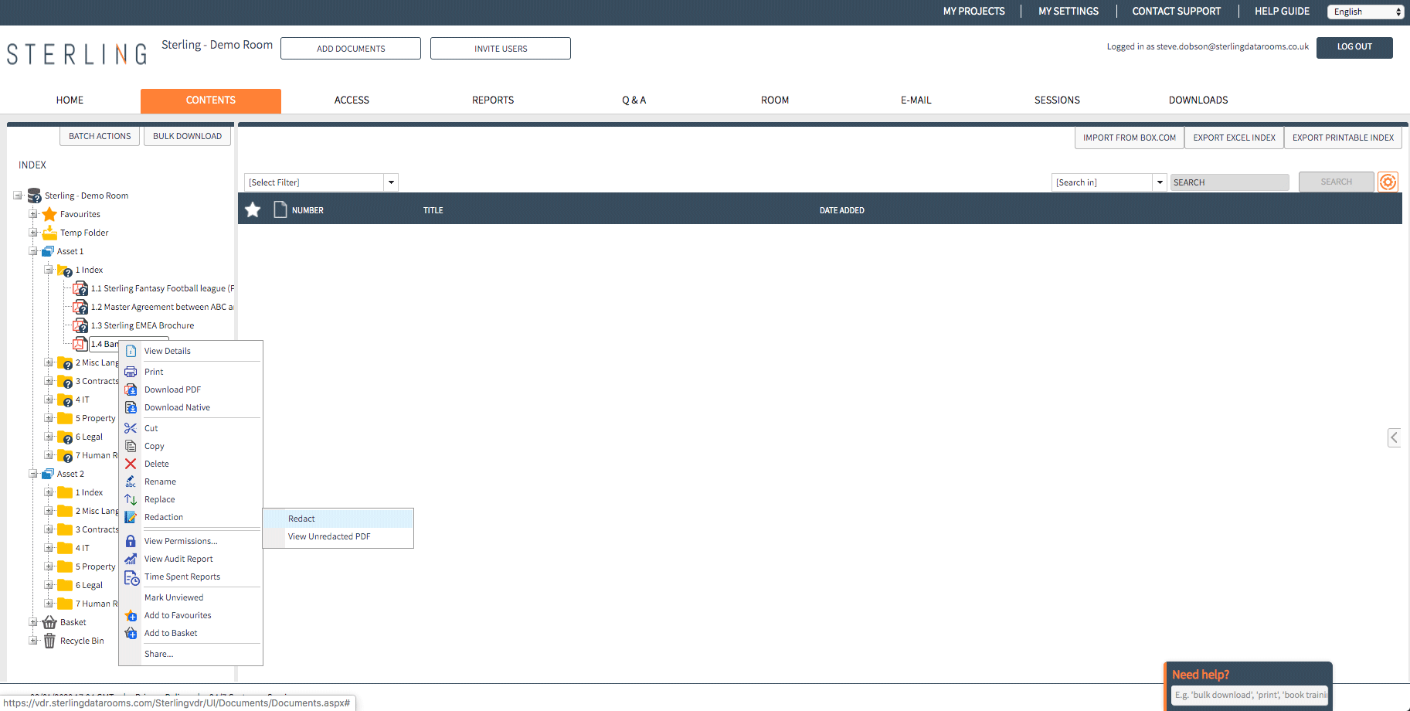
Task: Click the INVITE USERS button
Action: click(x=501, y=49)
